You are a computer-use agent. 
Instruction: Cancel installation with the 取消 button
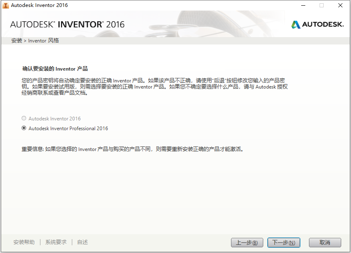tap(325, 242)
